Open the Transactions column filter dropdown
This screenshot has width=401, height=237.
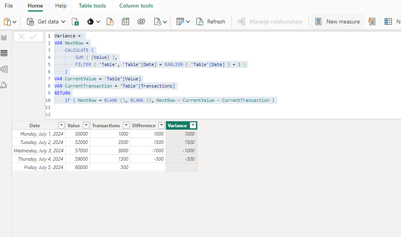(x=126, y=125)
